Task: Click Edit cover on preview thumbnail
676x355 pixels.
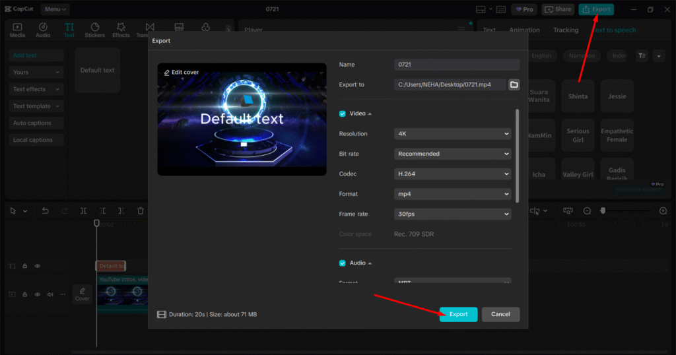Action: (x=182, y=72)
